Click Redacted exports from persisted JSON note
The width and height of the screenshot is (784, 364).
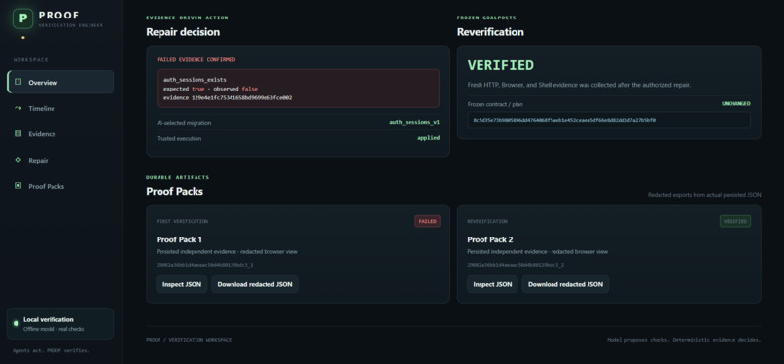tap(704, 195)
